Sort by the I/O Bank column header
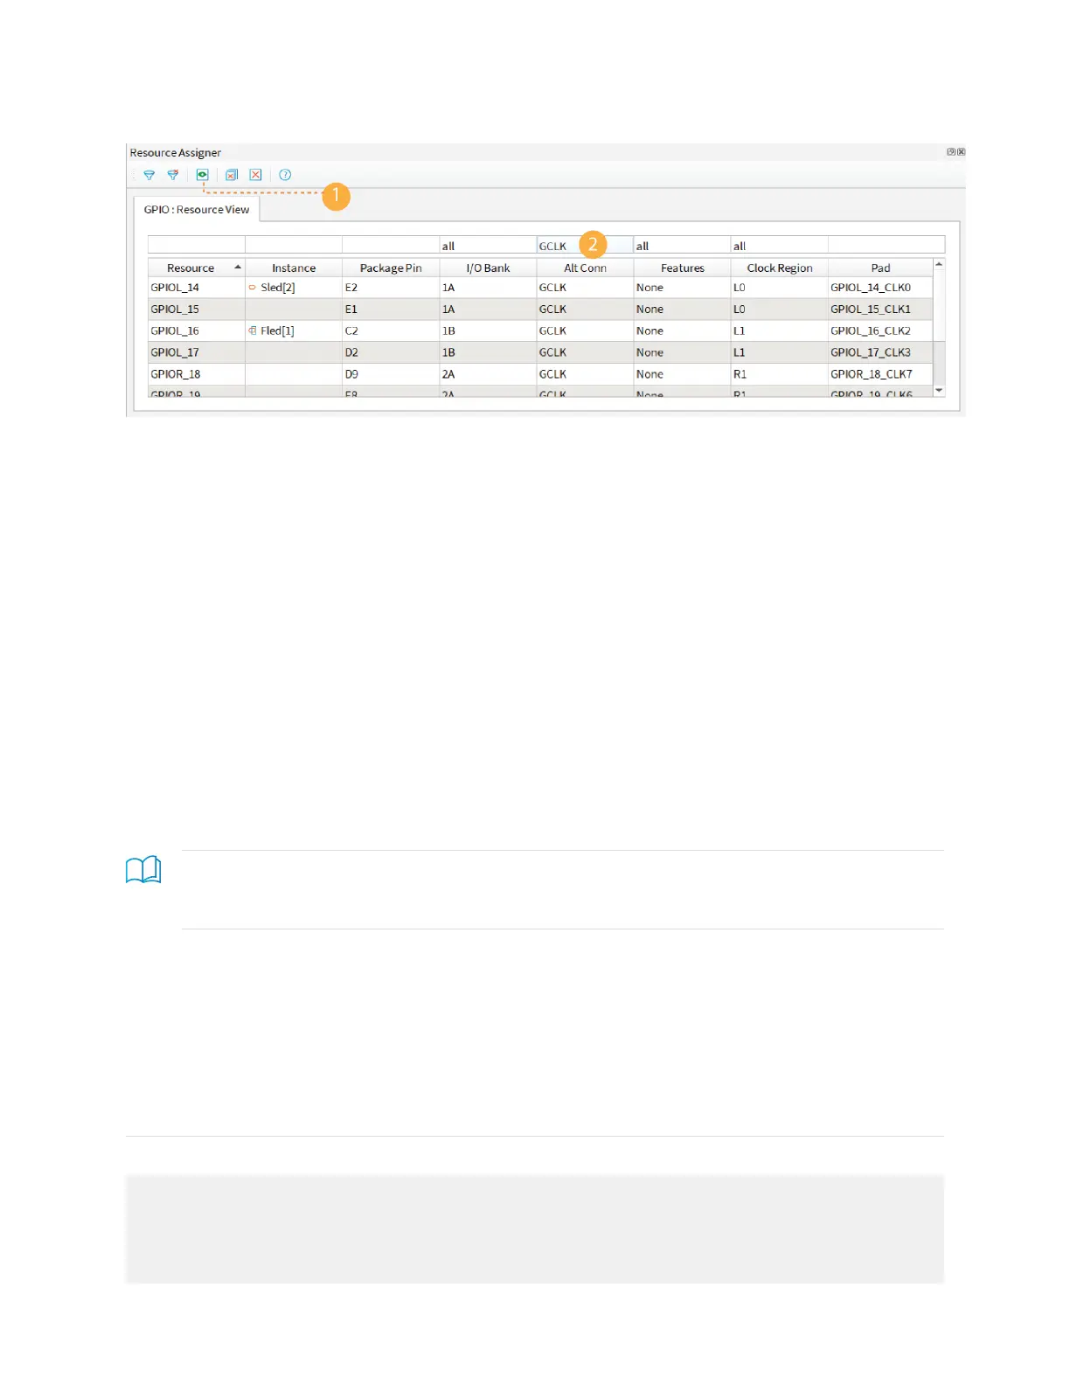Image resolution: width=1070 pixels, height=1385 pixels. pyautogui.click(x=488, y=268)
